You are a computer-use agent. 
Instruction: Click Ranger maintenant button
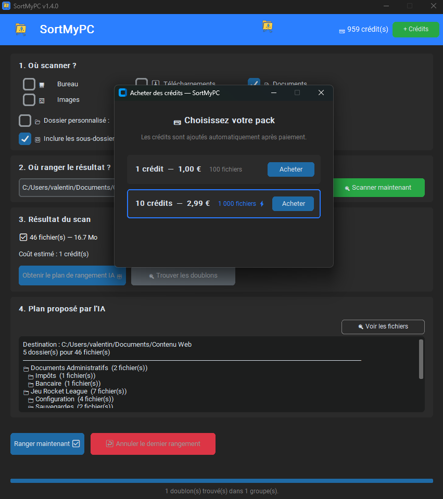click(47, 443)
